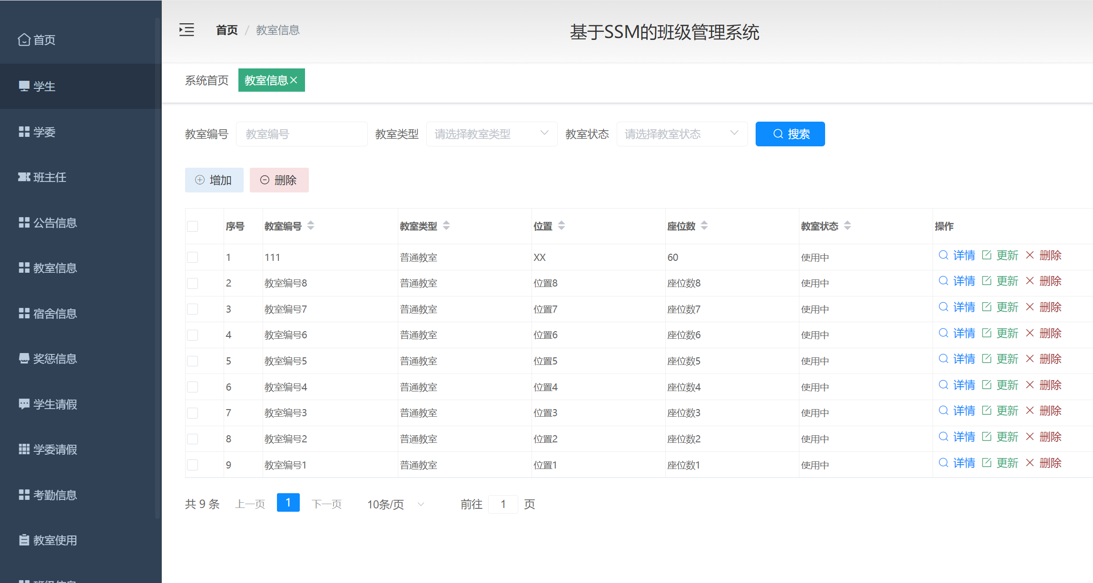Check the row checkbox for 教室编号6

tap(192, 335)
